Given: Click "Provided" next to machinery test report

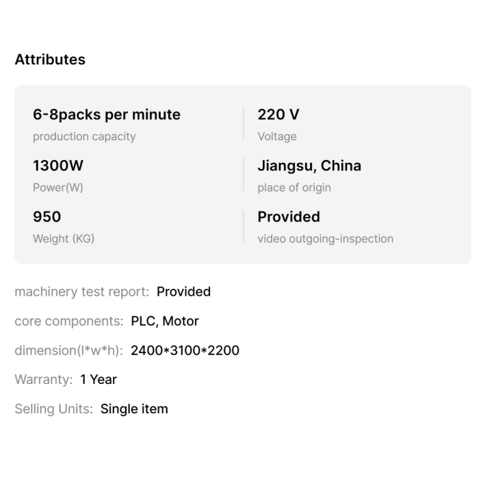Looking at the screenshot, I should coord(183,292).
